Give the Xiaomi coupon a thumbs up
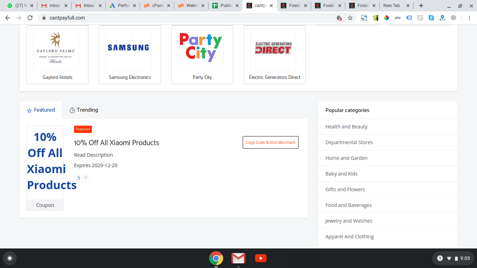 pos(78,178)
